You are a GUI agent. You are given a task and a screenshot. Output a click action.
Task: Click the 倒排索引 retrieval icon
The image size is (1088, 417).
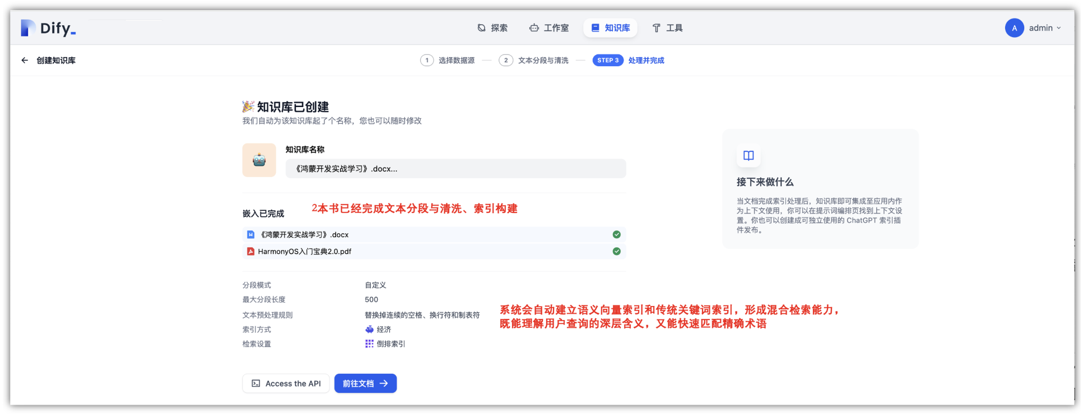[x=369, y=344]
